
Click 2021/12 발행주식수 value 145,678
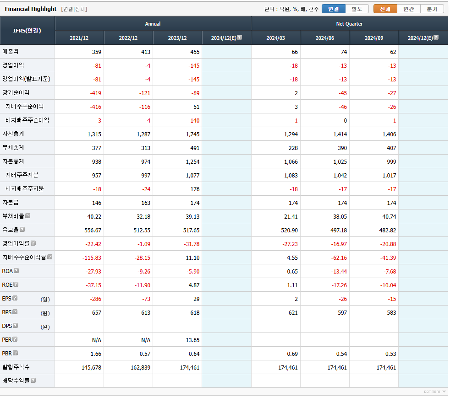(x=92, y=368)
